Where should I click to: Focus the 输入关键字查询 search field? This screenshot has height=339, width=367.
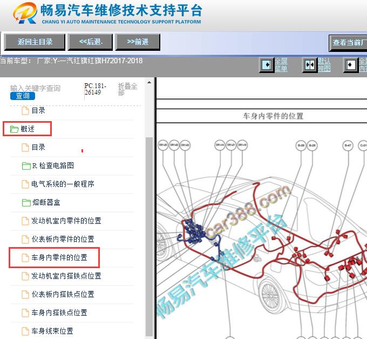(x=35, y=88)
